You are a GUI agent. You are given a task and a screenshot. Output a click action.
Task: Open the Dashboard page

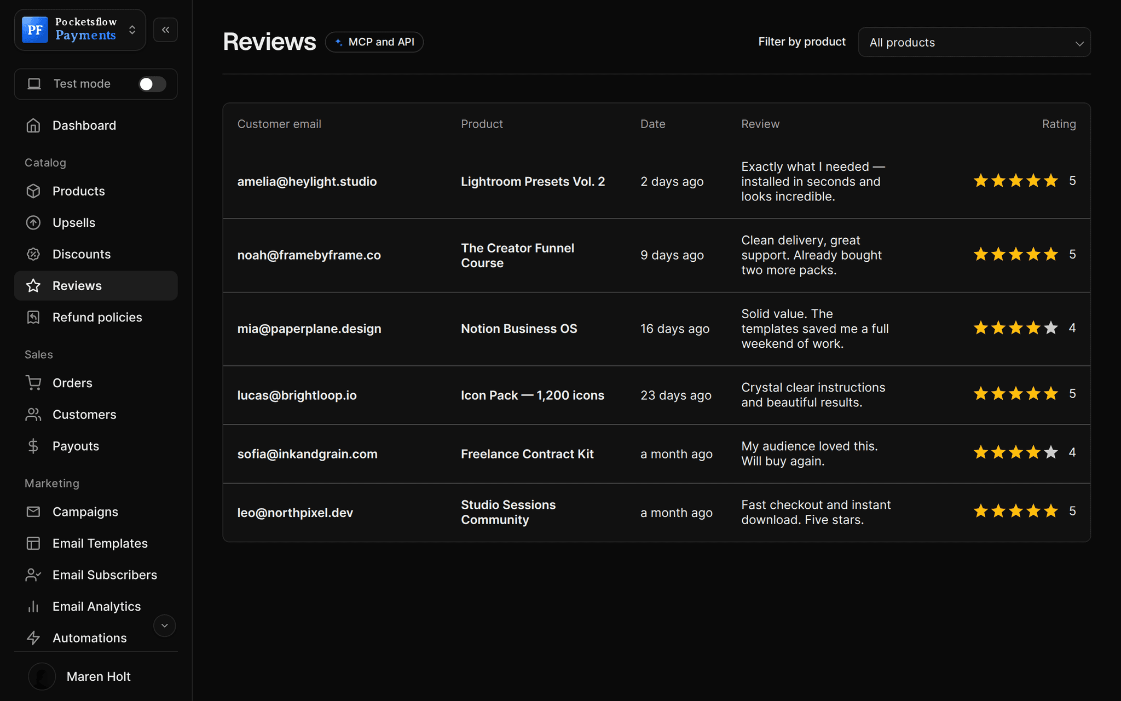point(96,125)
